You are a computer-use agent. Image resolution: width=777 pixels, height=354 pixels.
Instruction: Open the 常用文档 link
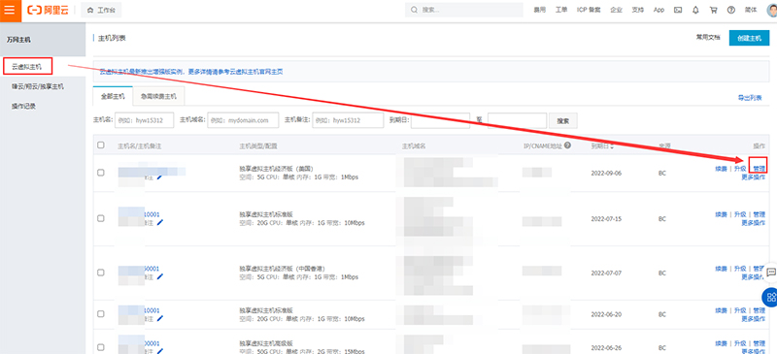coord(708,38)
